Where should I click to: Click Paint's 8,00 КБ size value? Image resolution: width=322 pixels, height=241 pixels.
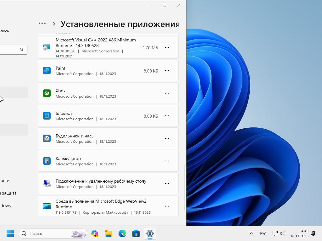coord(151,71)
